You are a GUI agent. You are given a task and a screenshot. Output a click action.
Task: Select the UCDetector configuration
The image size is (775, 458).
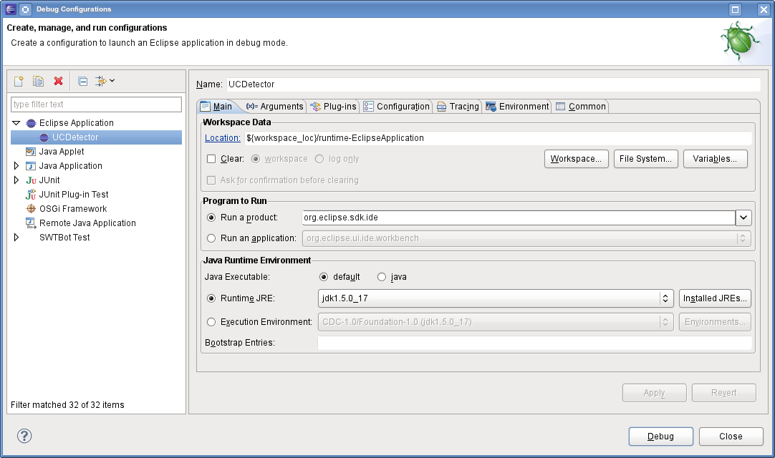tap(97, 137)
